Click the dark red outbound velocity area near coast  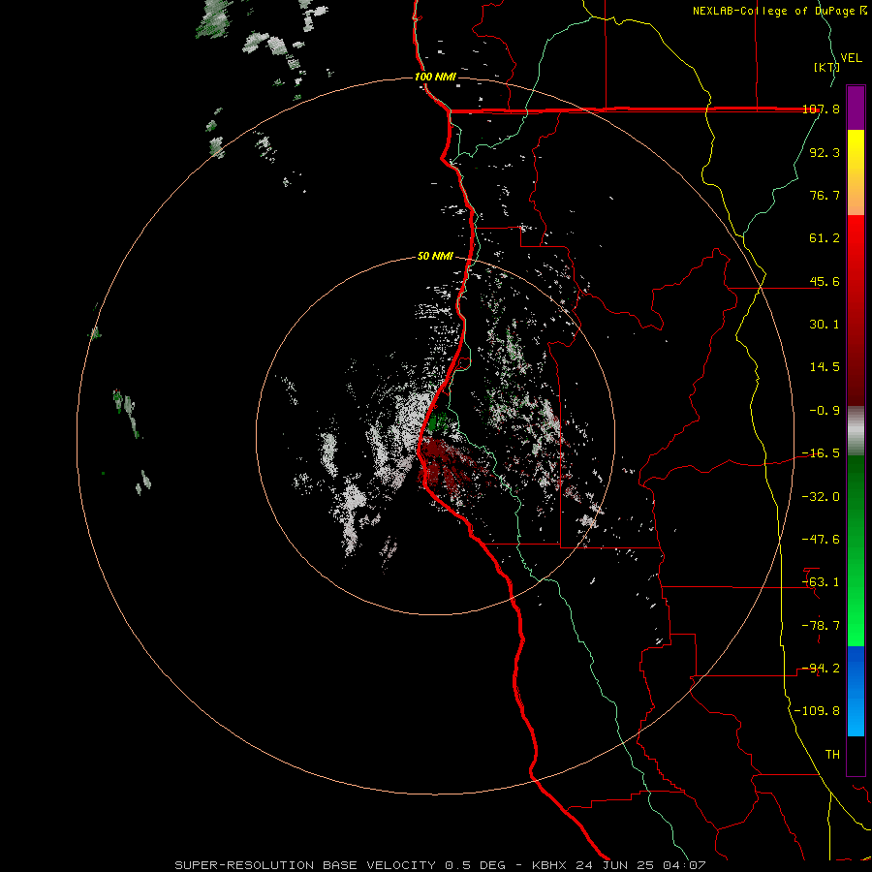point(445,464)
